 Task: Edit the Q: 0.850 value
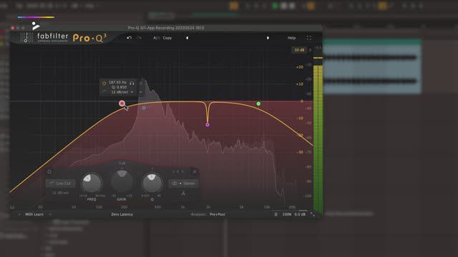(x=119, y=87)
